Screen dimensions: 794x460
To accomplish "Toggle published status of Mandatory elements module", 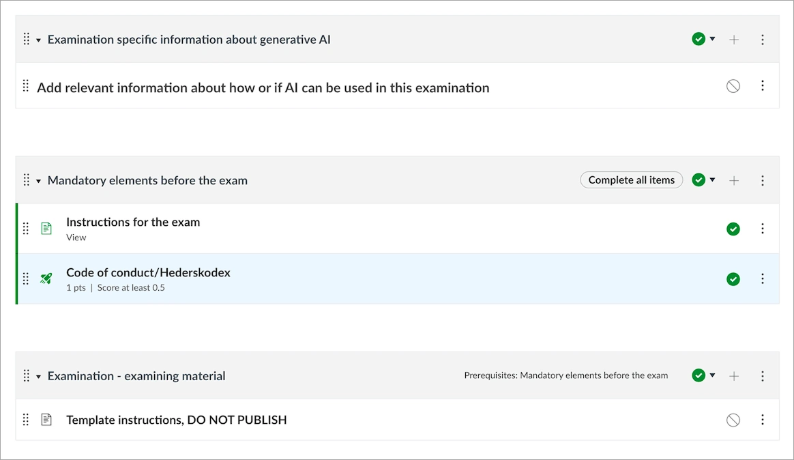I will click(x=699, y=180).
